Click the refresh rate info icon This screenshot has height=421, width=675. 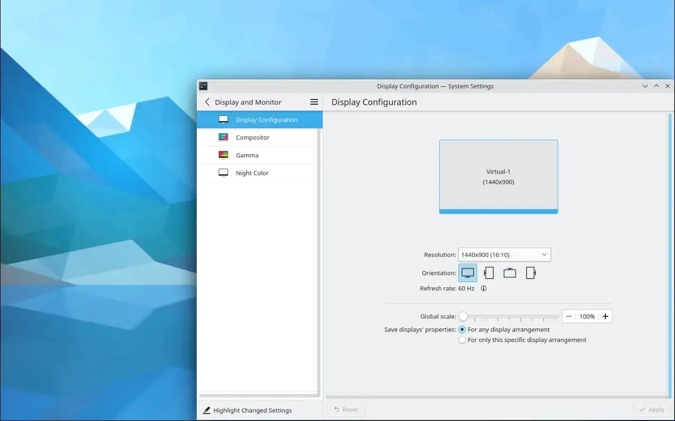pos(484,288)
